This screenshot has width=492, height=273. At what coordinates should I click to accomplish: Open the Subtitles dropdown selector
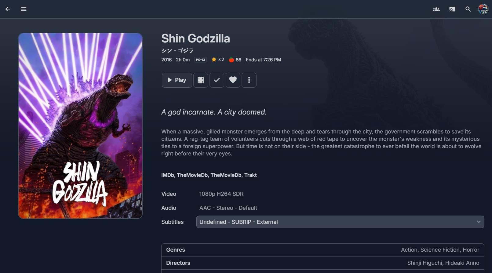point(336,222)
